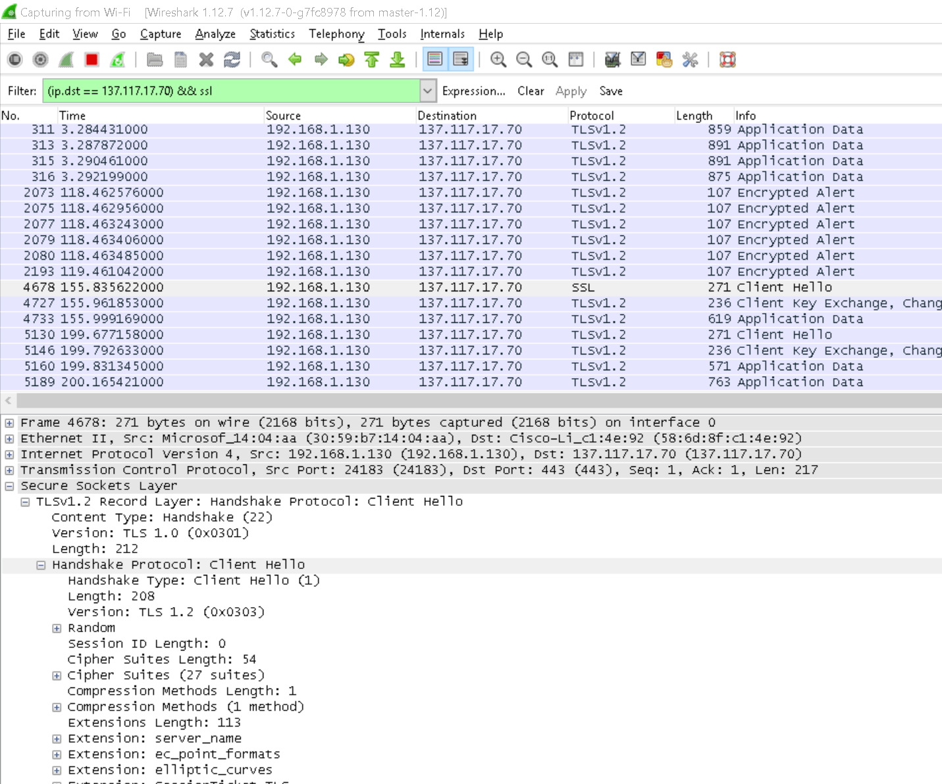The width and height of the screenshot is (942, 784).
Task: Stop the live capture
Action: (x=91, y=59)
